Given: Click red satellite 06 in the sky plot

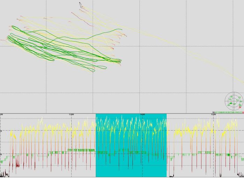Looking at the screenshot, I should pyautogui.click(x=240, y=107).
